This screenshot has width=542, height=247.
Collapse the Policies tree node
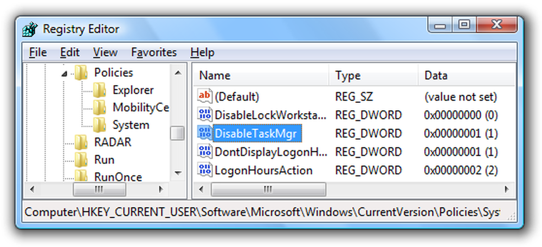[64, 73]
